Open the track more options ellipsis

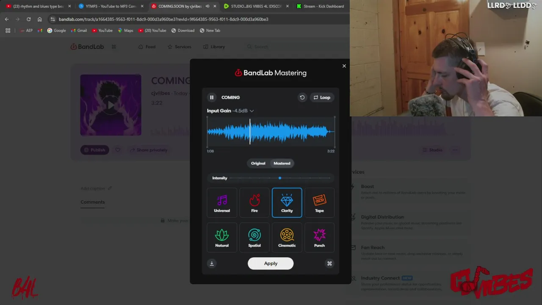(x=455, y=150)
